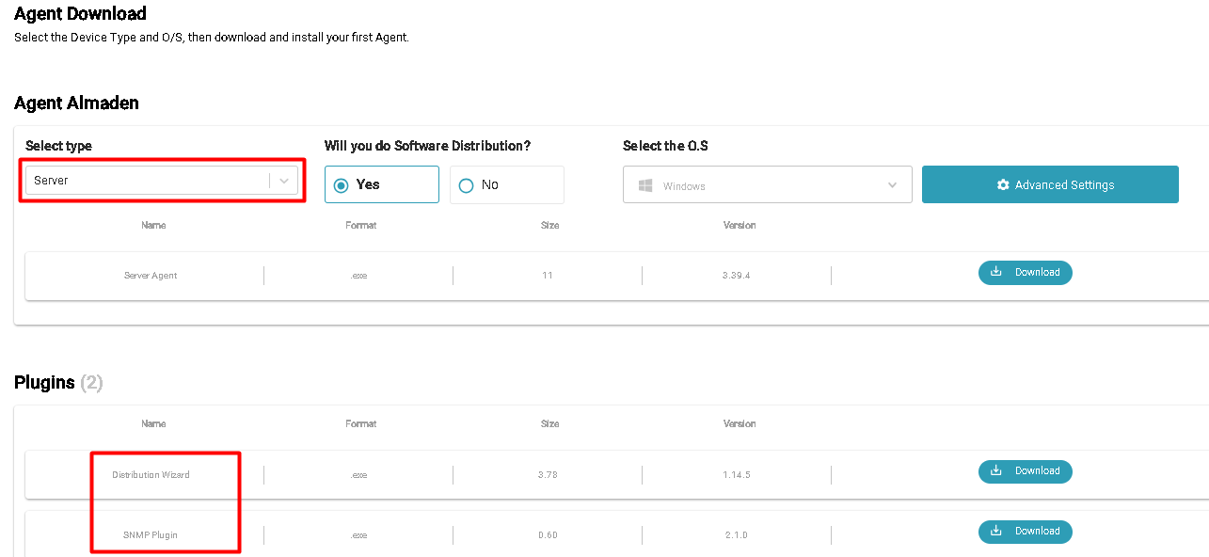This screenshot has height=557, width=1209.
Task: Click the Plugins (2) heading
Action: pyautogui.click(x=58, y=383)
